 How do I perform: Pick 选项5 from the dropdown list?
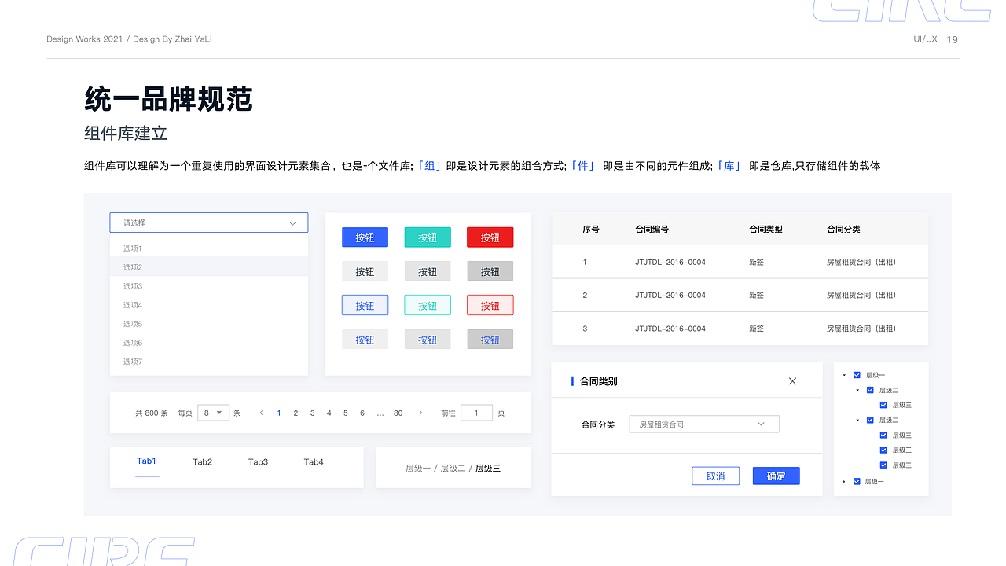coord(209,324)
